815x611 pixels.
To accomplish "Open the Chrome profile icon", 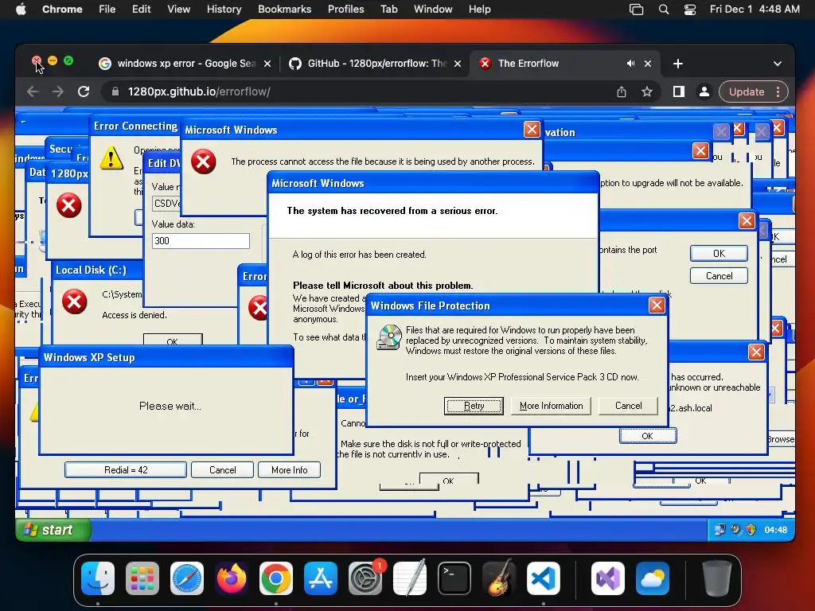I will point(704,92).
